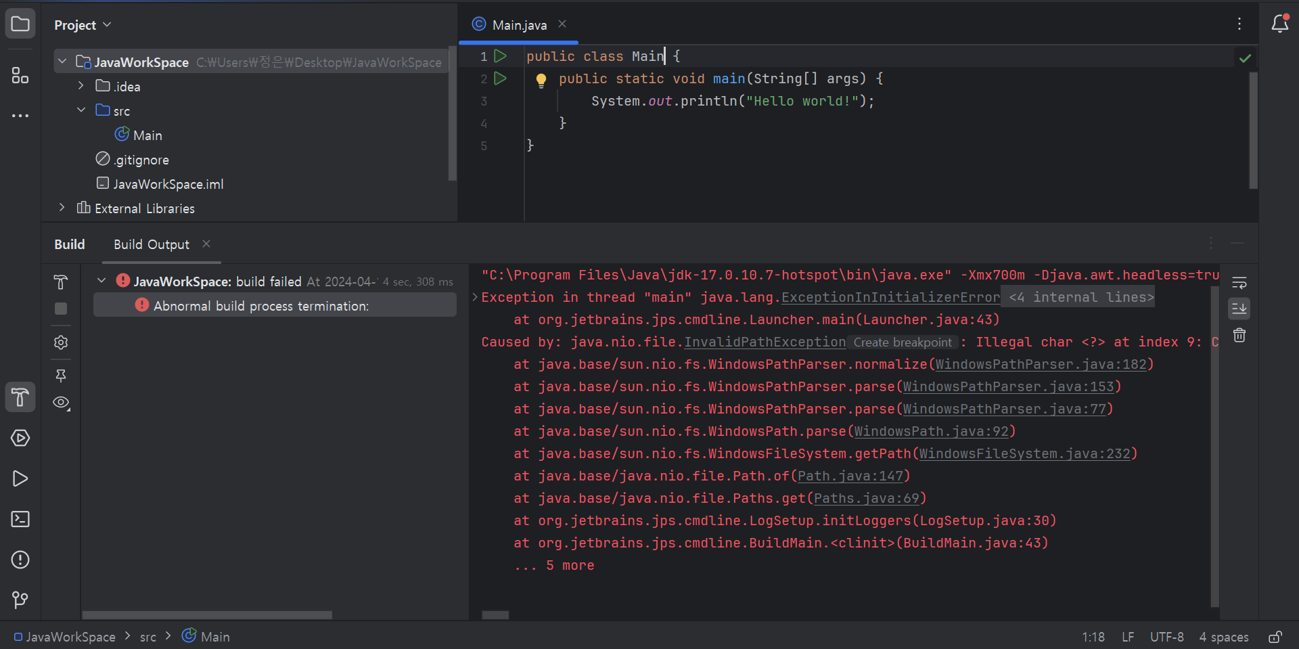The image size is (1299, 649).
Task: Open the Main class in project tree
Action: pos(147,135)
